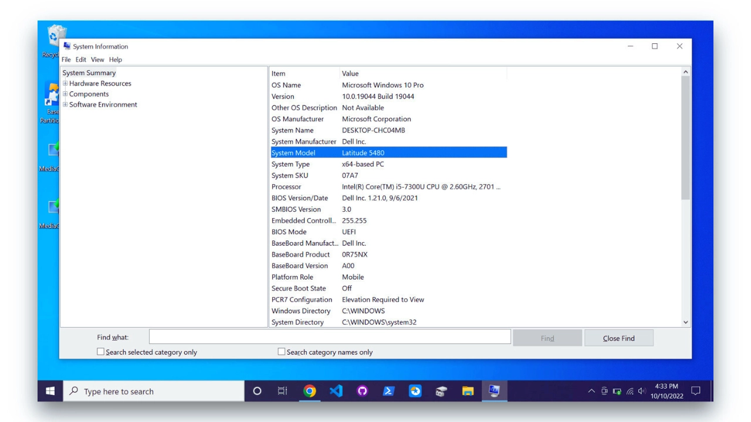Open the Recycle Bin desktop icon
The height and width of the screenshot is (422, 751).
click(x=53, y=40)
